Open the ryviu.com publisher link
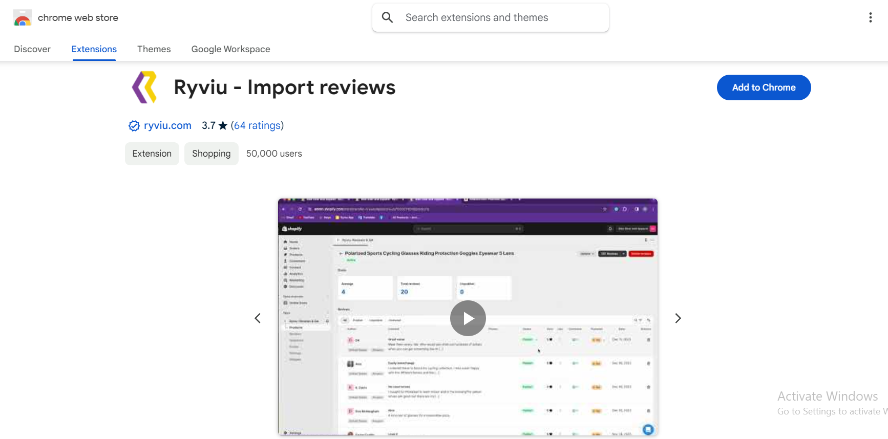Image resolution: width=888 pixels, height=439 pixels. point(167,125)
